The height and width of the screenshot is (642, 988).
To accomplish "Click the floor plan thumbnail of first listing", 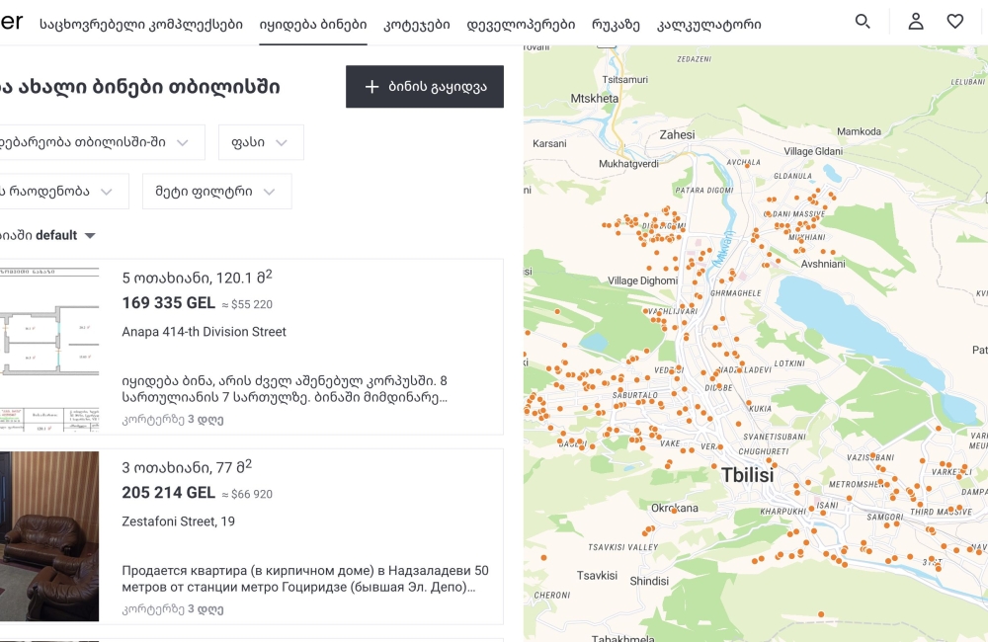I will pyautogui.click(x=49, y=347).
